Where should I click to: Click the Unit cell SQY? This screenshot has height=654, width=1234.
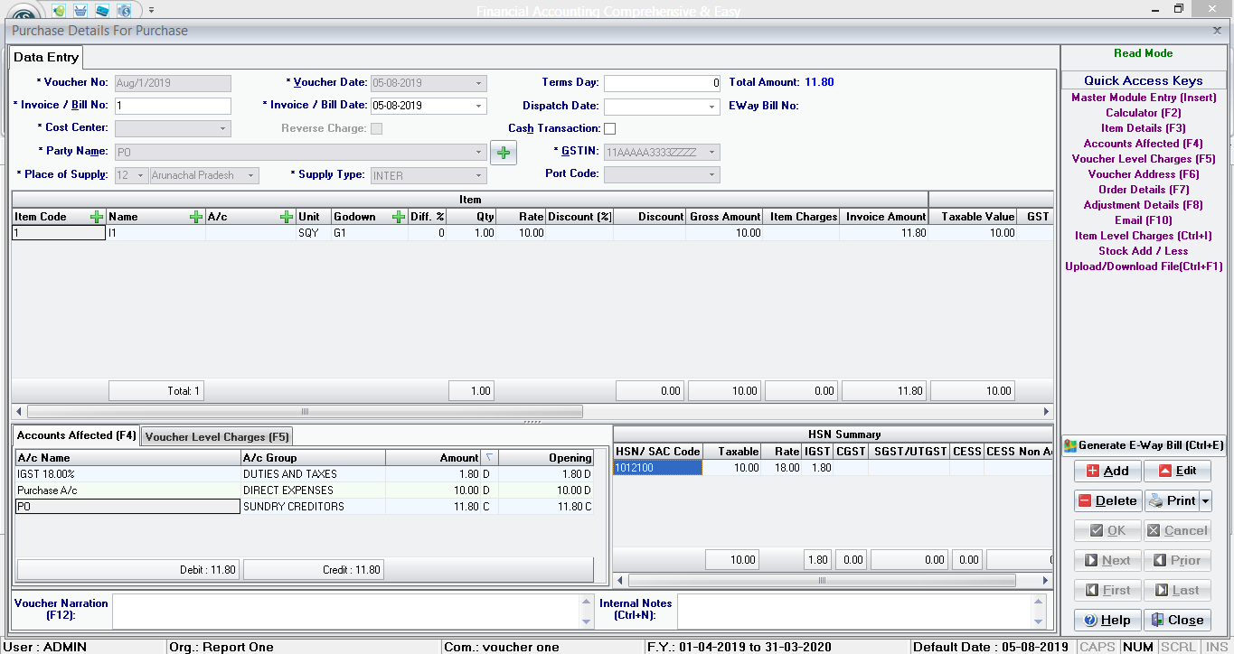click(x=314, y=233)
